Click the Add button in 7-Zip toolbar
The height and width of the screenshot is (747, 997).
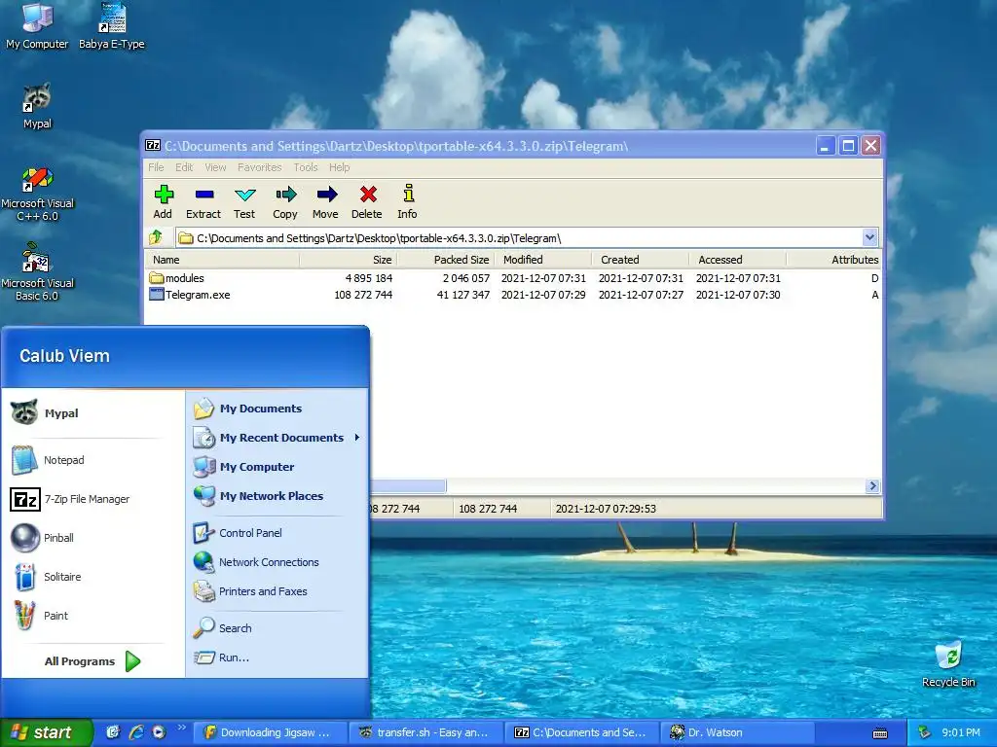[x=163, y=202]
